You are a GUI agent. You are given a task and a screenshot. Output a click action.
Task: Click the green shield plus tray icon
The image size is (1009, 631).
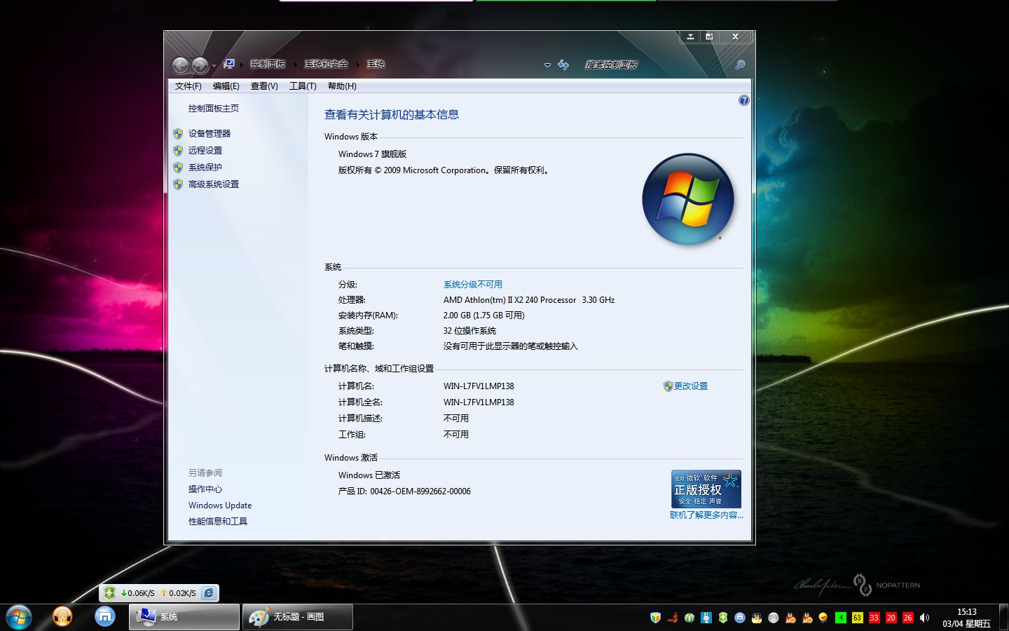723,618
